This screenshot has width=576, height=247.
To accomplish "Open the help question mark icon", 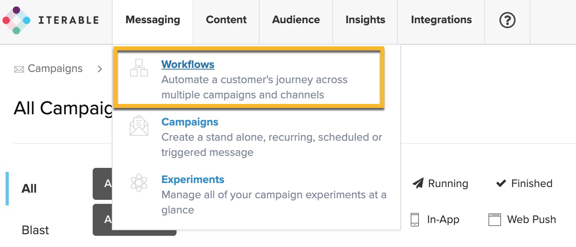I will (507, 20).
